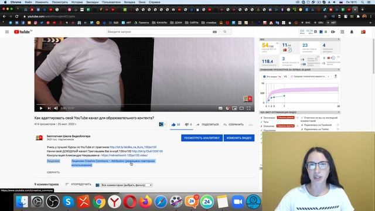Open the Окно menu
Screen dimensions: 375x211
pyautogui.click(x=142, y=2)
